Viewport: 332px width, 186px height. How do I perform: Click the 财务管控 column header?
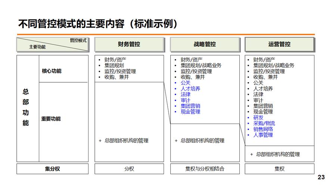coord(129,44)
